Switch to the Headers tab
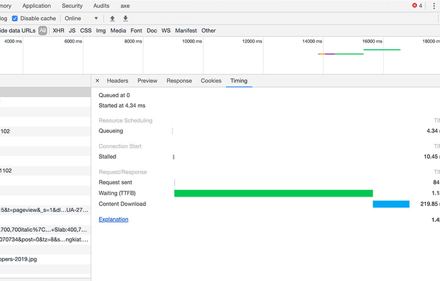This screenshot has width=440, height=281. click(117, 81)
